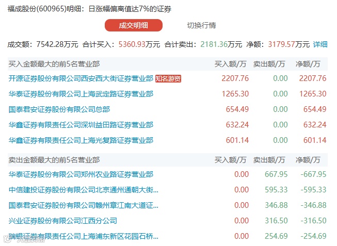Click net value -346.88

pyautogui.click(x=313, y=205)
